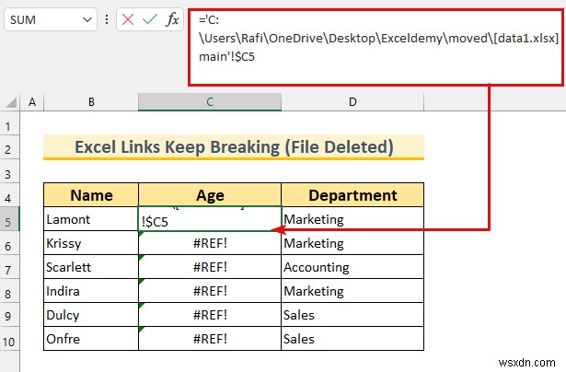Select column C header
The image size is (566, 372).
coord(210,101)
